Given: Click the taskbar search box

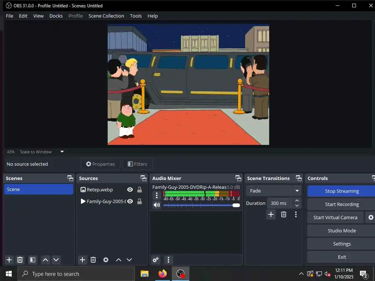Looking at the screenshot, I should (x=76, y=274).
